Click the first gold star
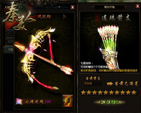 point(83,92)
